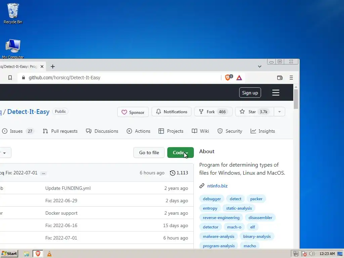The height and width of the screenshot is (258, 344).
Task: Open Fix: 2022-06-16 commit message
Action: [61, 225]
